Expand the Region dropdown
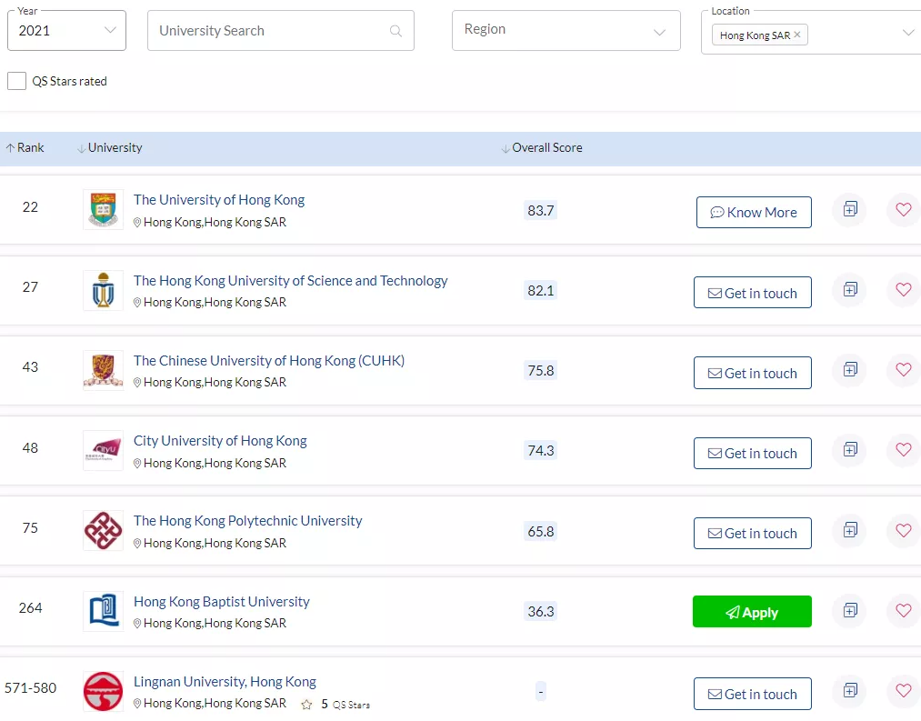Image resolution: width=921 pixels, height=721 pixels. click(566, 30)
